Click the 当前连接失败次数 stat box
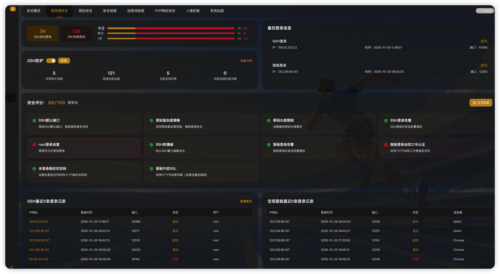The width and height of the screenshot is (500, 274). click(x=225, y=76)
